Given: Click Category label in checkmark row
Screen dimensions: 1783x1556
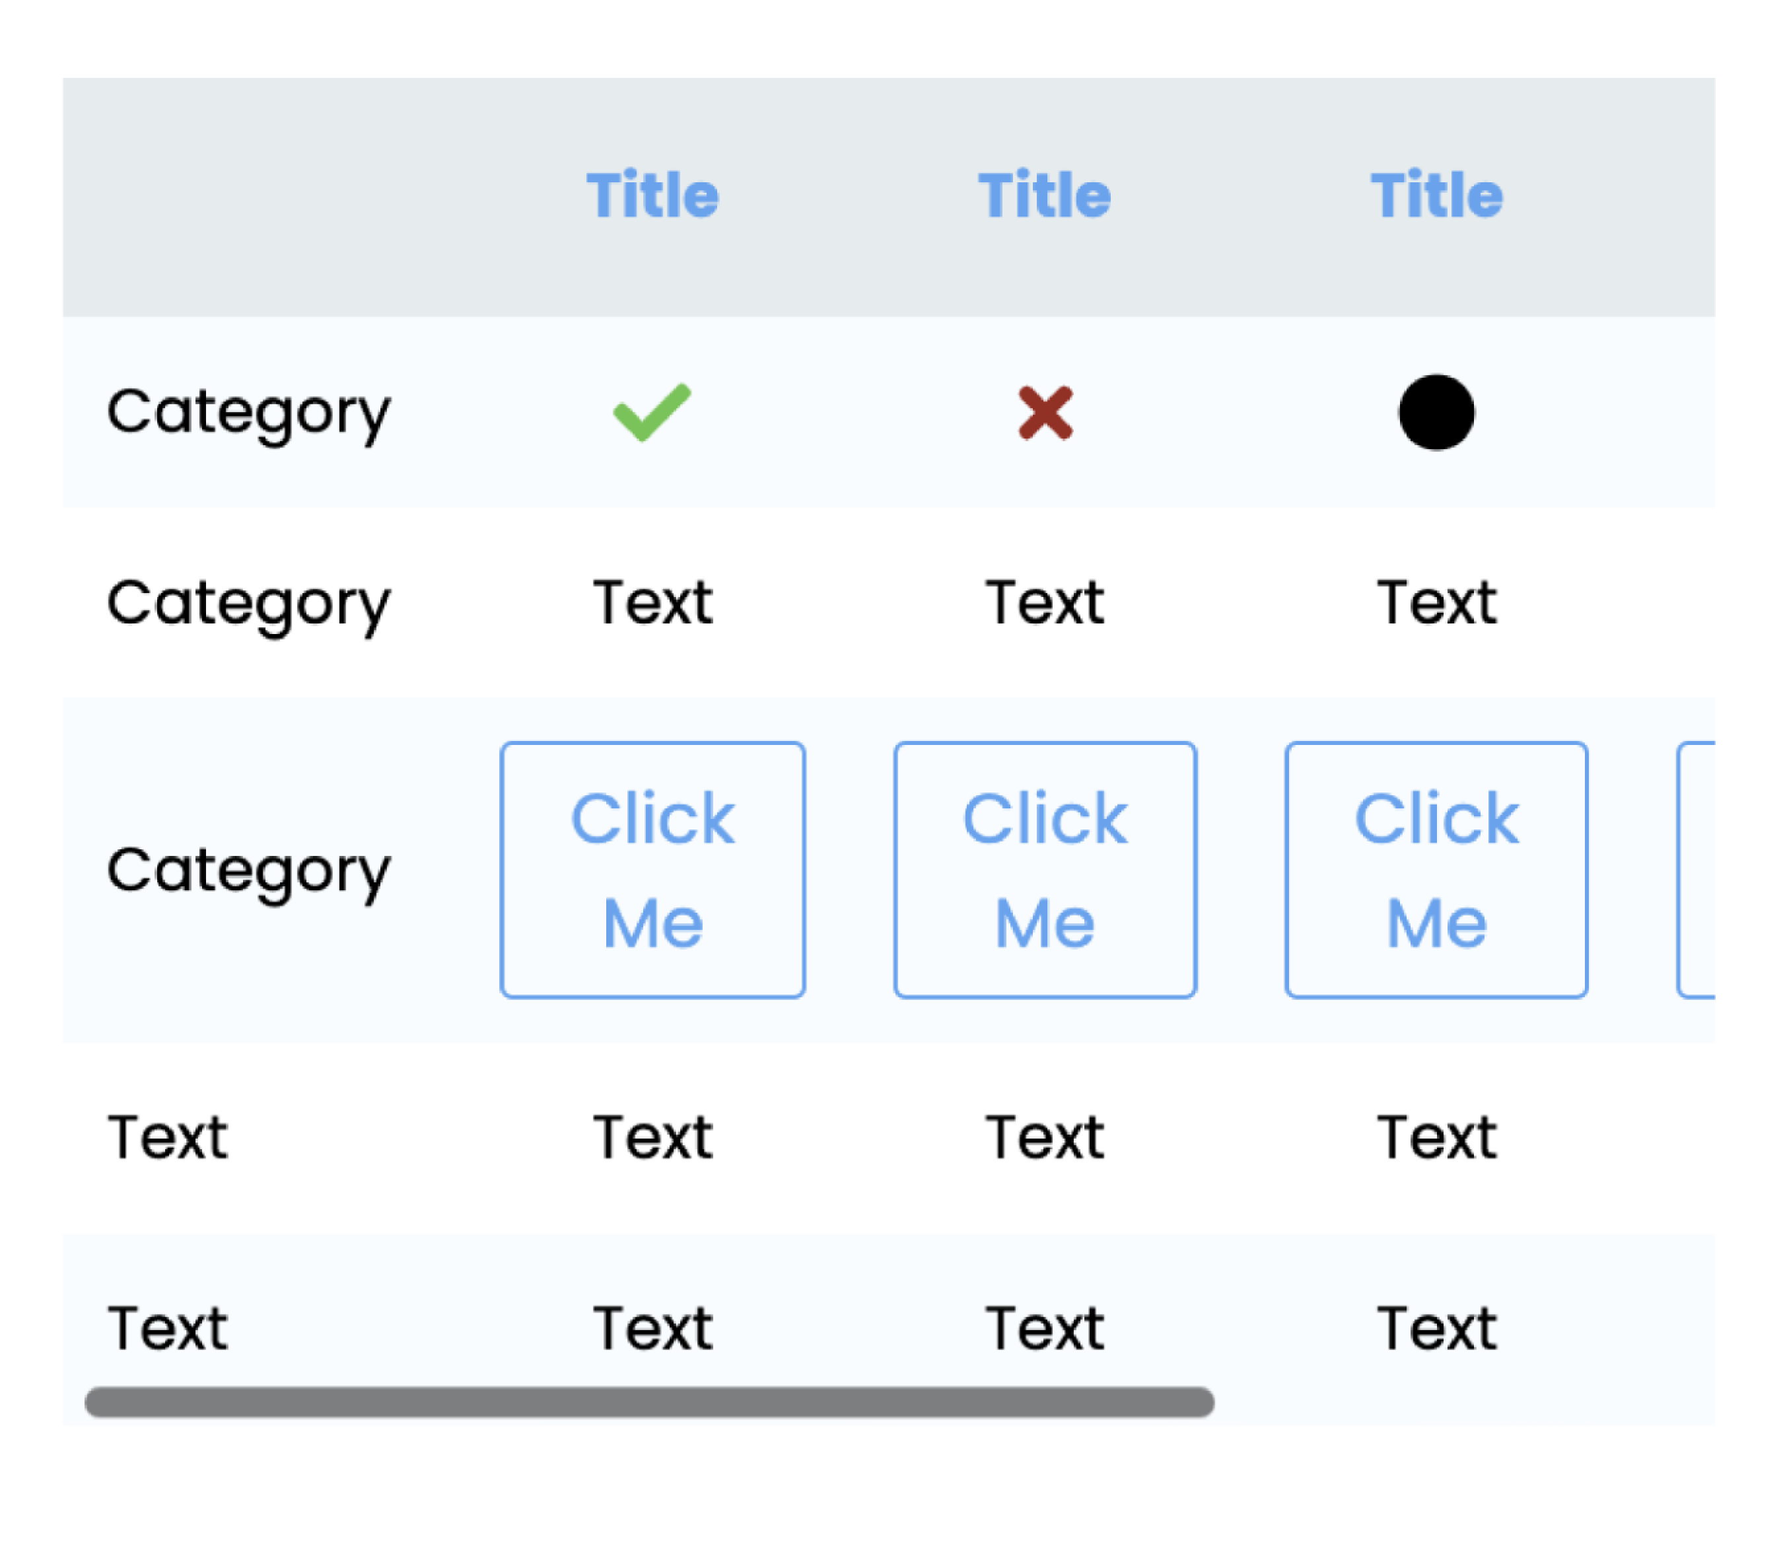Looking at the screenshot, I should click(249, 412).
